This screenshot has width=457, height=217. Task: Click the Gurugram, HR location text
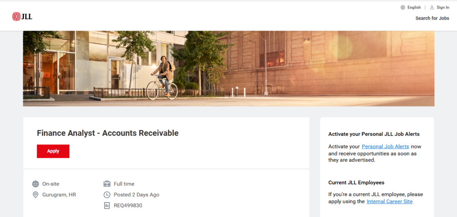pyautogui.click(x=59, y=195)
